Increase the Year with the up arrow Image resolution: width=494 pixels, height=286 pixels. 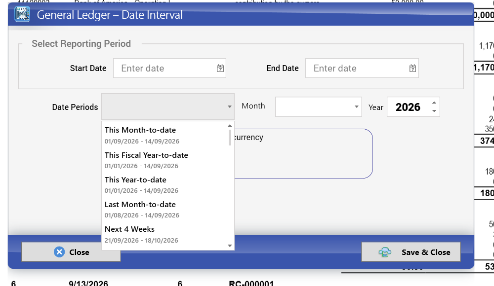click(x=434, y=103)
